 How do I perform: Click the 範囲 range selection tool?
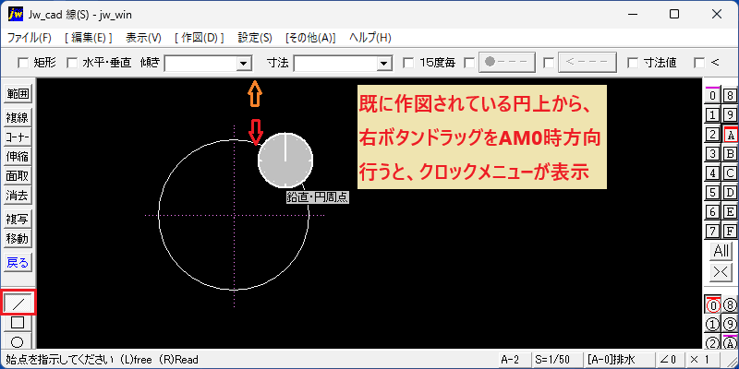point(18,94)
